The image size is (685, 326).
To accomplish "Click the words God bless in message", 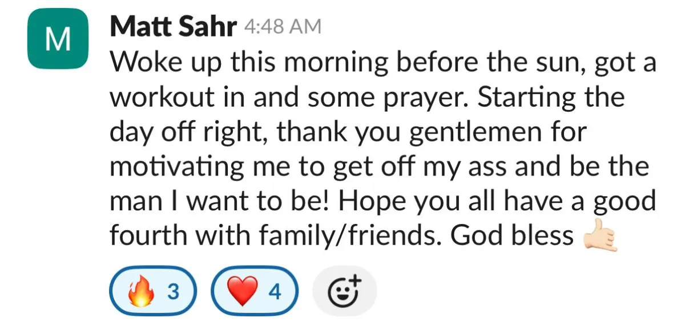I will pos(511,235).
